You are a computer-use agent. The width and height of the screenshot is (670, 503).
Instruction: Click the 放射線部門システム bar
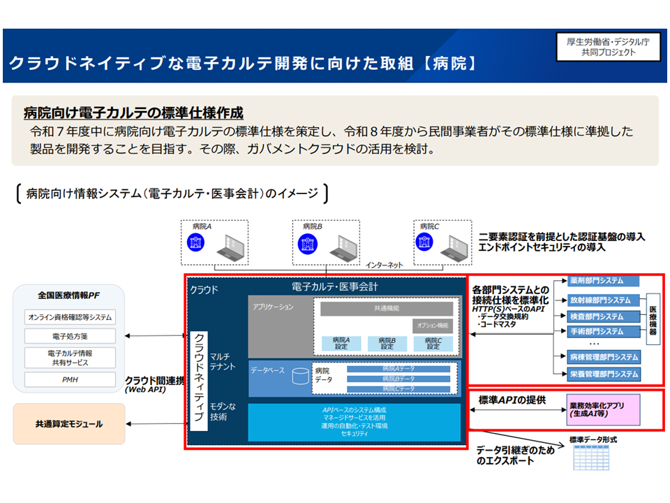[x=597, y=300]
